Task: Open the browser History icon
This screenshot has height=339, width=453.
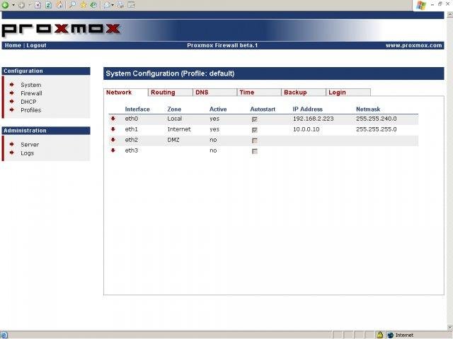Action: [93, 5]
